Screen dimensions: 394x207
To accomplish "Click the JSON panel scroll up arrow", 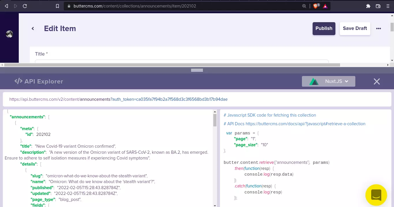I will coord(215,112).
